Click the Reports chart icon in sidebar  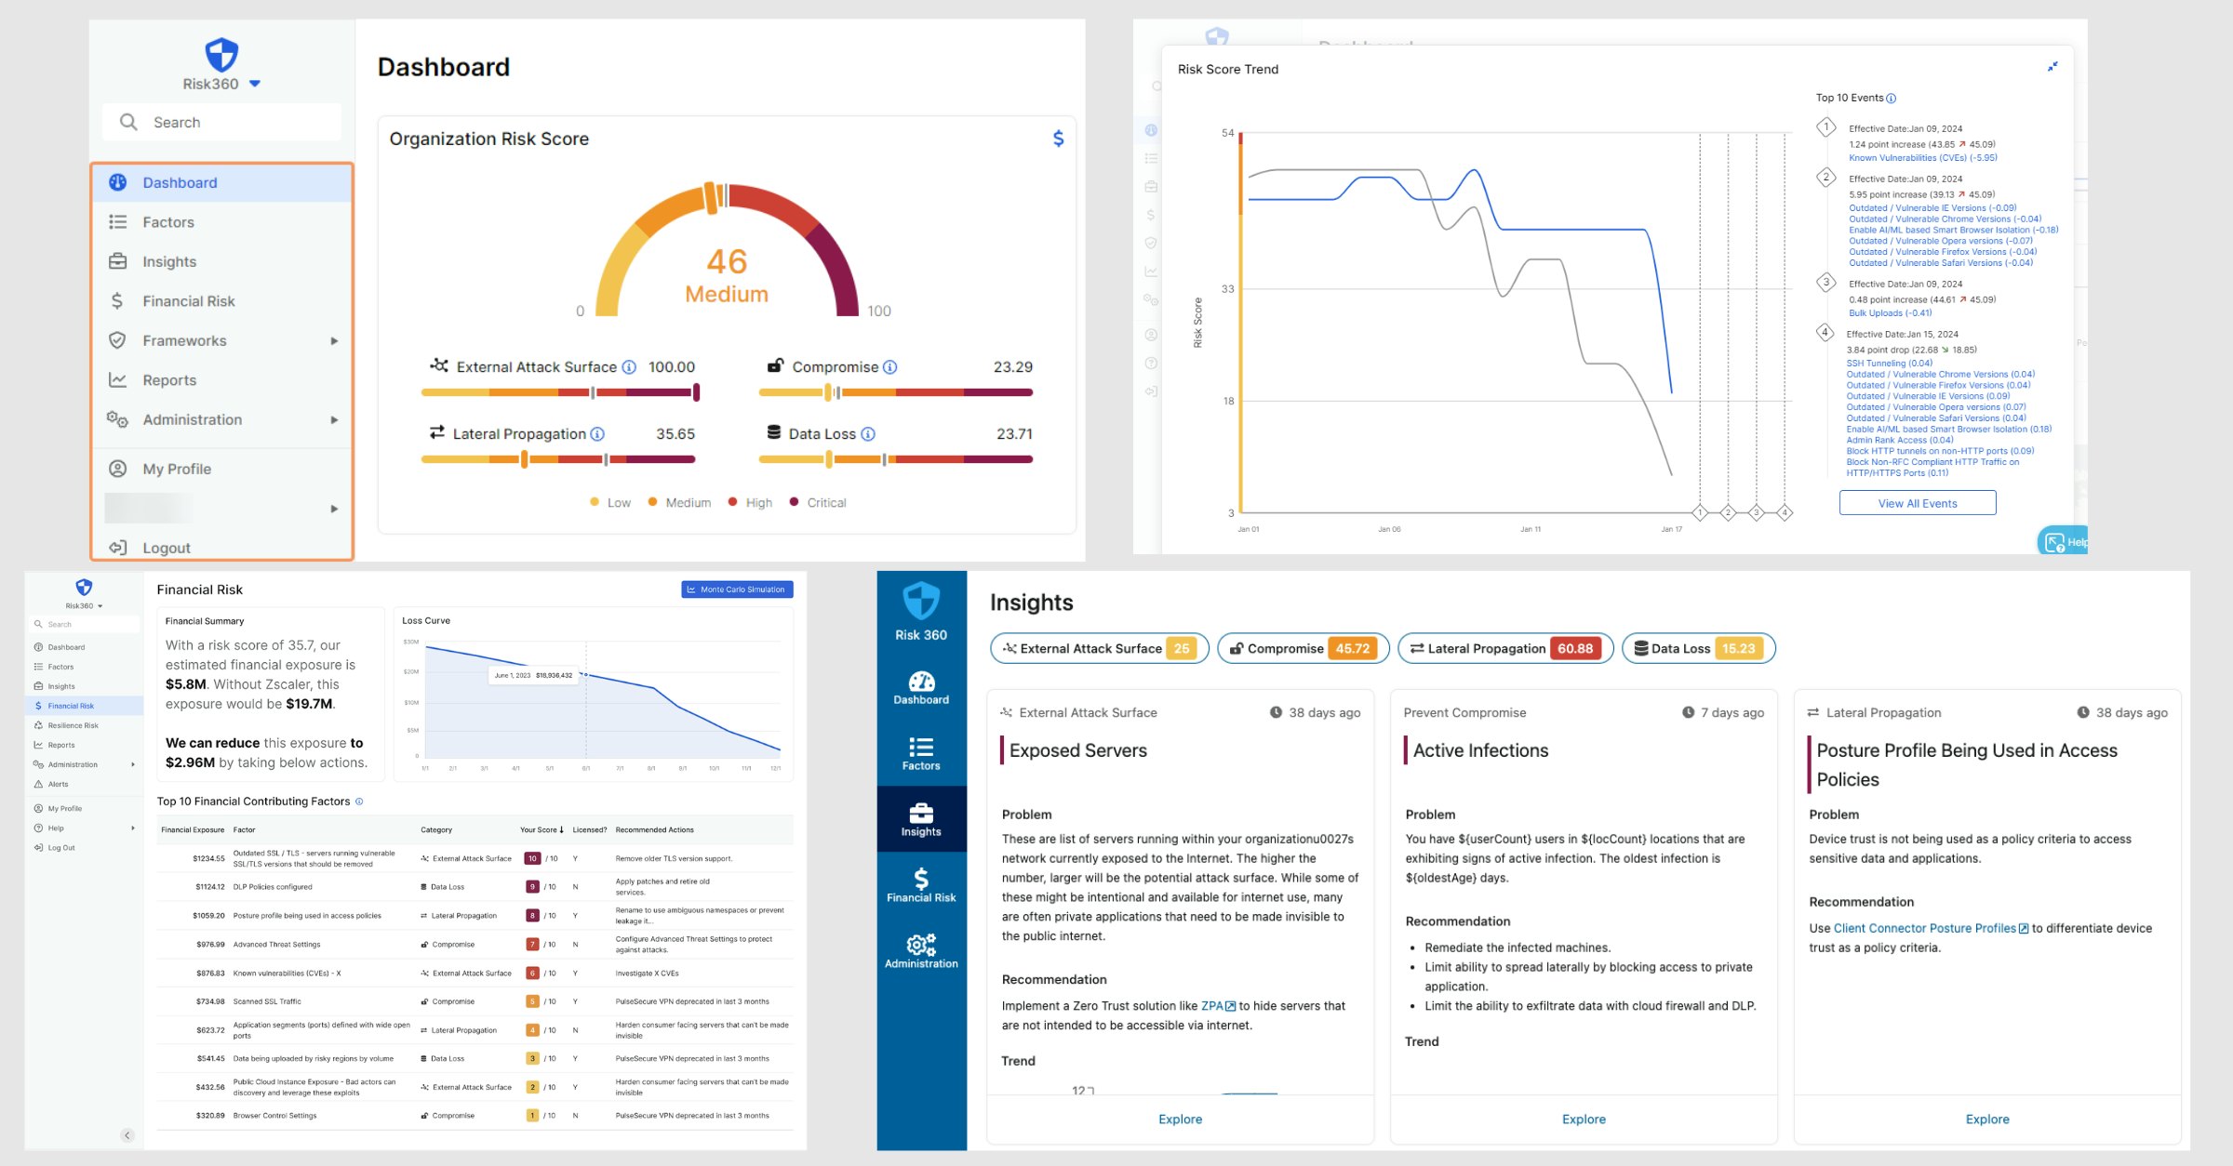(118, 379)
